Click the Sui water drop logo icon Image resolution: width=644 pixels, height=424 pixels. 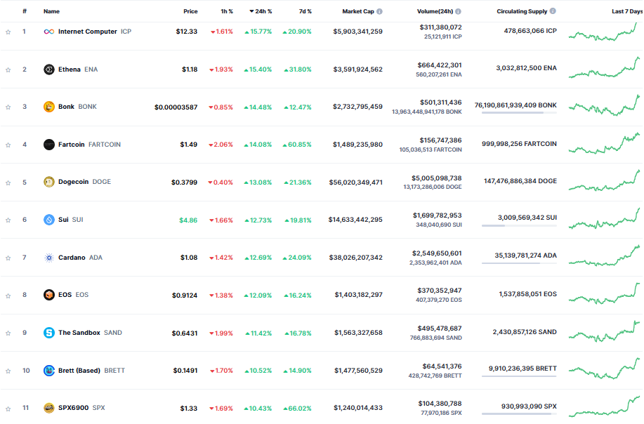point(49,220)
